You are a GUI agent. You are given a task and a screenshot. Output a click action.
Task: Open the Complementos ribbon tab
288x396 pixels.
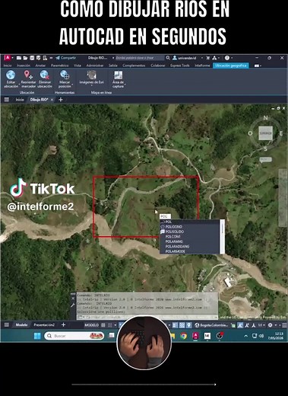click(134, 65)
